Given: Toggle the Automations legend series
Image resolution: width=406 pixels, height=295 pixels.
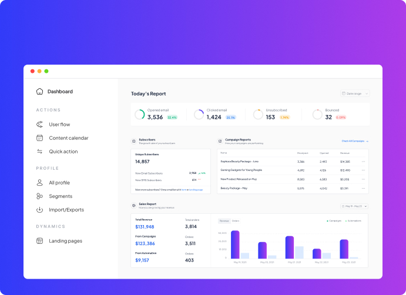Looking at the screenshot, I should (354, 221).
